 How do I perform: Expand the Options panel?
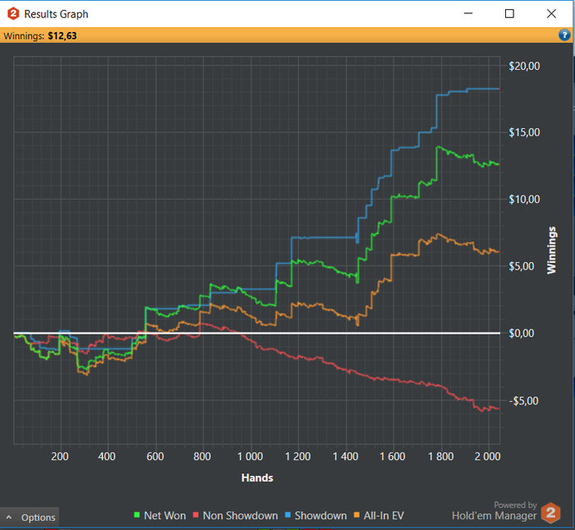(30, 518)
